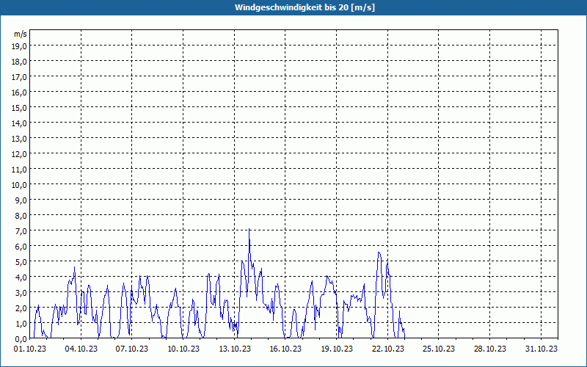The width and height of the screenshot is (587, 367).
Task: Click the 13.10.23 date label
Action: [x=235, y=349]
